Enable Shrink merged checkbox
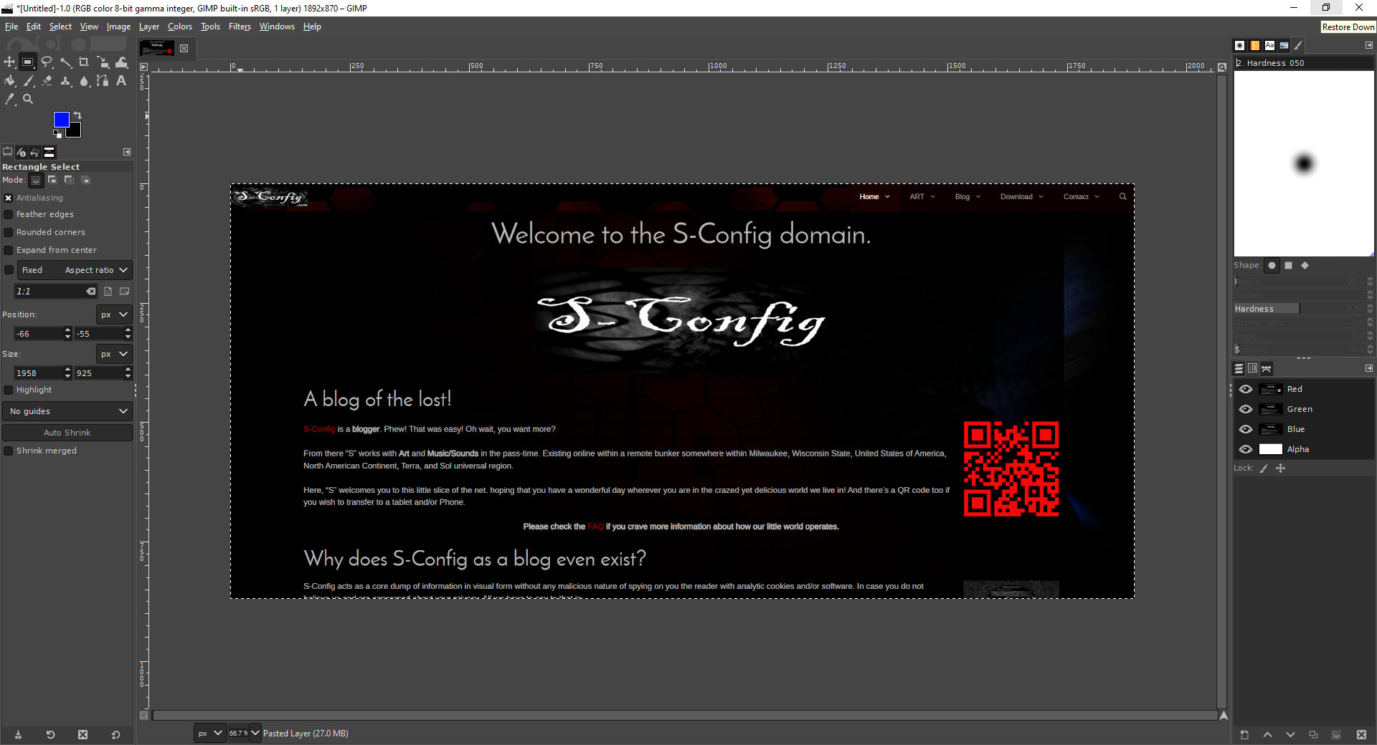The width and height of the screenshot is (1377, 745). [x=9, y=451]
